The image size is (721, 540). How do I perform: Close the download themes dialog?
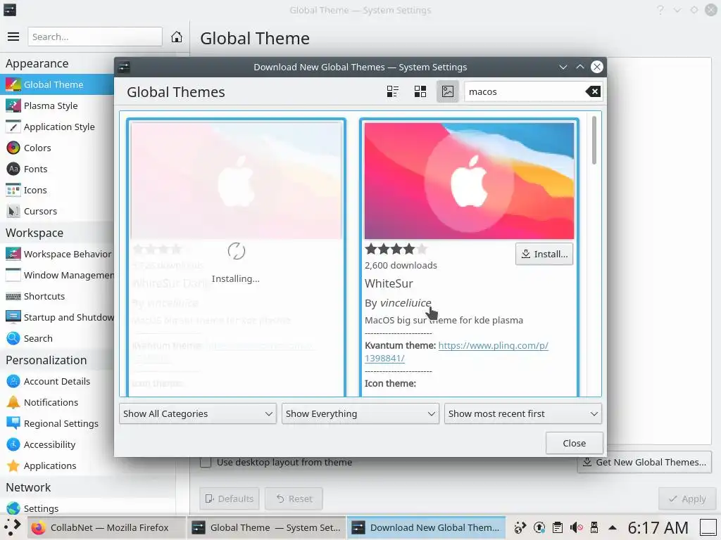(575, 443)
